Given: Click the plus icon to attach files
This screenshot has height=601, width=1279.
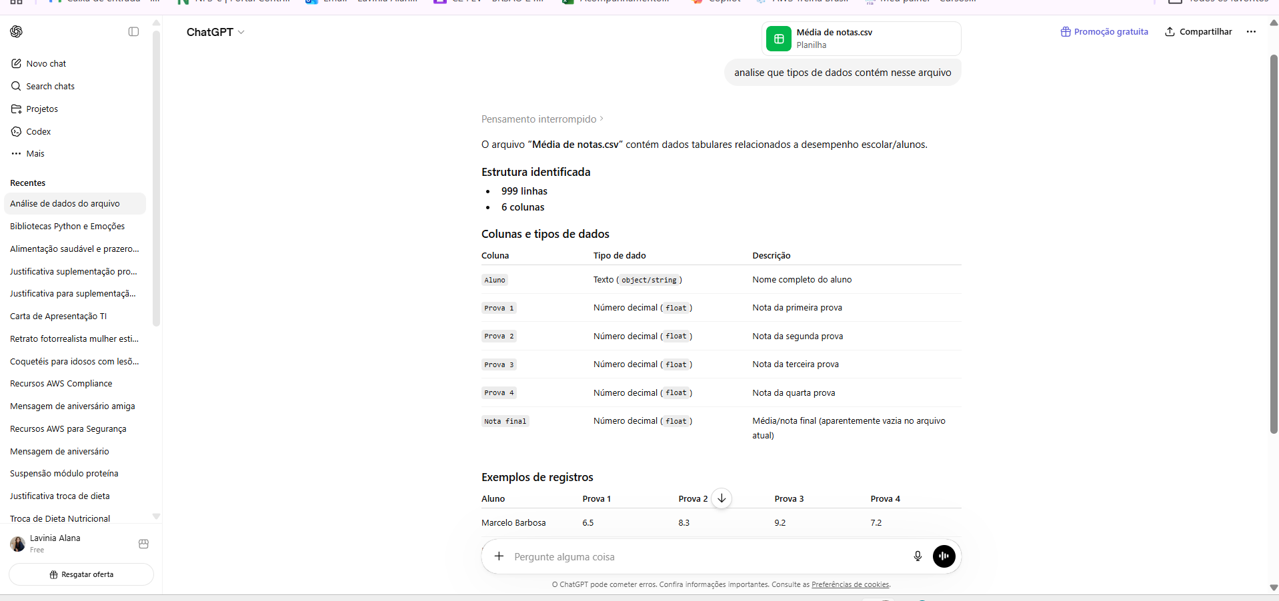Looking at the screenshot, I should pos(499,556).
